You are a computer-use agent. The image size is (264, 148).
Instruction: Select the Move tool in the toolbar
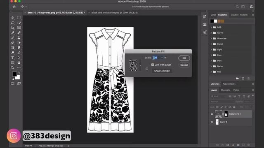click(x=13, y=18)
